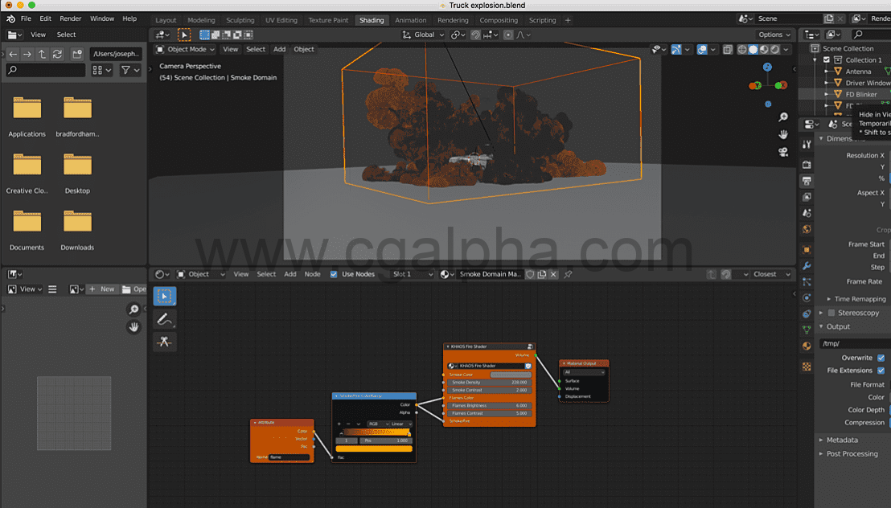Viewport: 891px width, 508px height.
Task: Select the Annotate tool in the shader editor
Action: (x=164, y=319)
